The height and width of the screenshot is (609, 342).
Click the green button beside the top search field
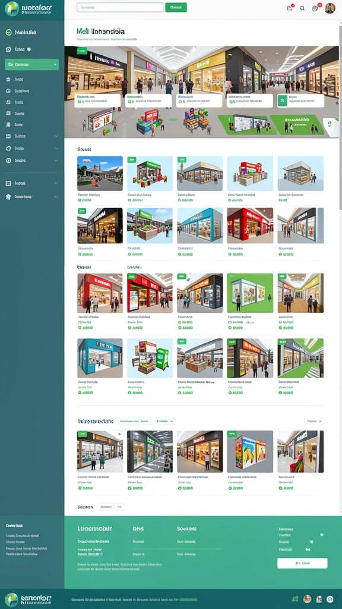click(176, 7)
